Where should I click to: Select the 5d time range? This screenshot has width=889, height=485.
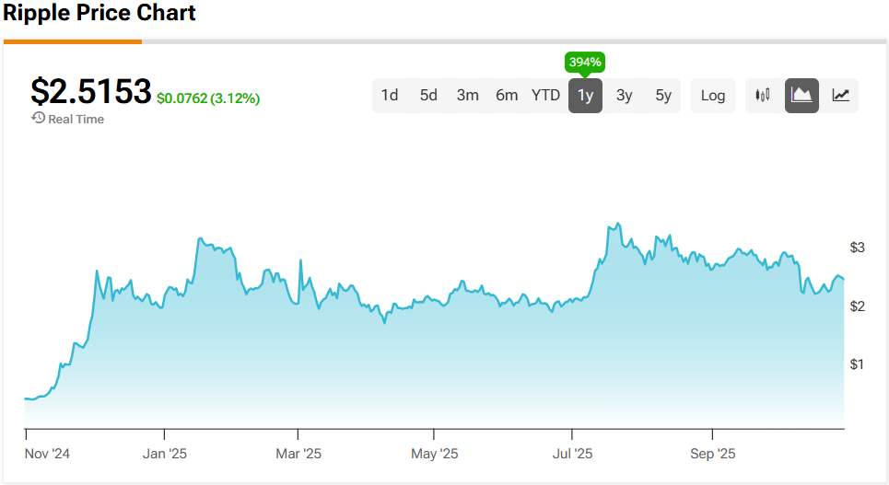(x=428, y=95)
